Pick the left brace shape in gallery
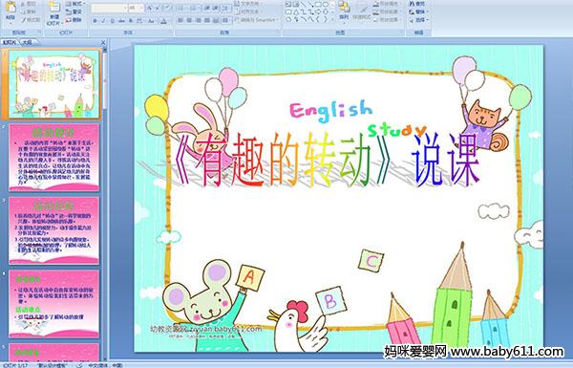This screenshot has height=368, width=573. click(x=318, y=19)
